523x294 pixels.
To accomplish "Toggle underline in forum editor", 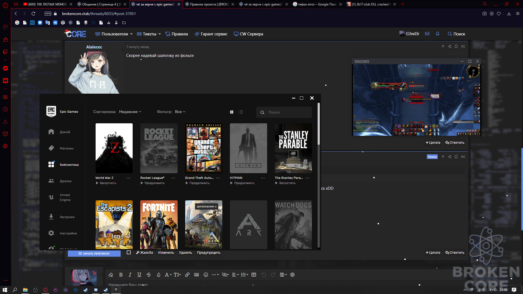I will pos(139,275).
